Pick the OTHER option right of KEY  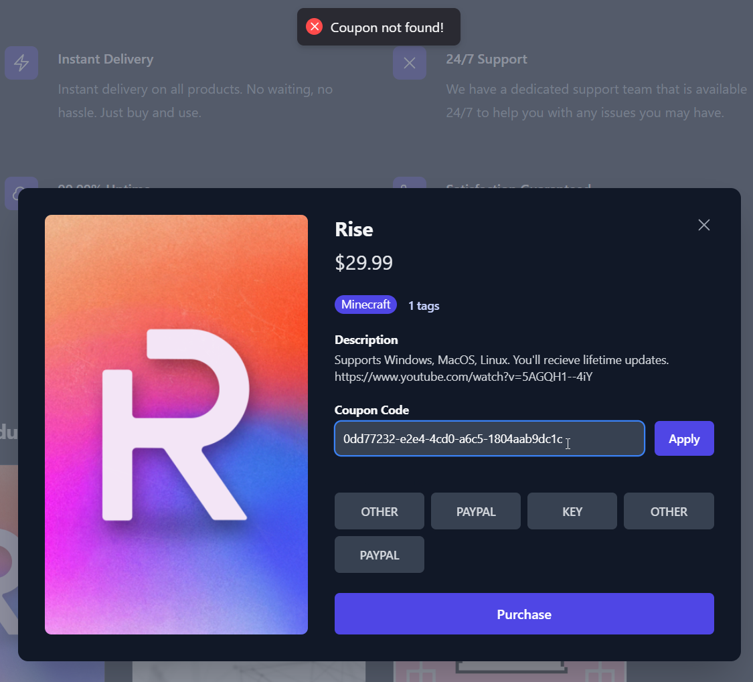click(x=669, y=511)
